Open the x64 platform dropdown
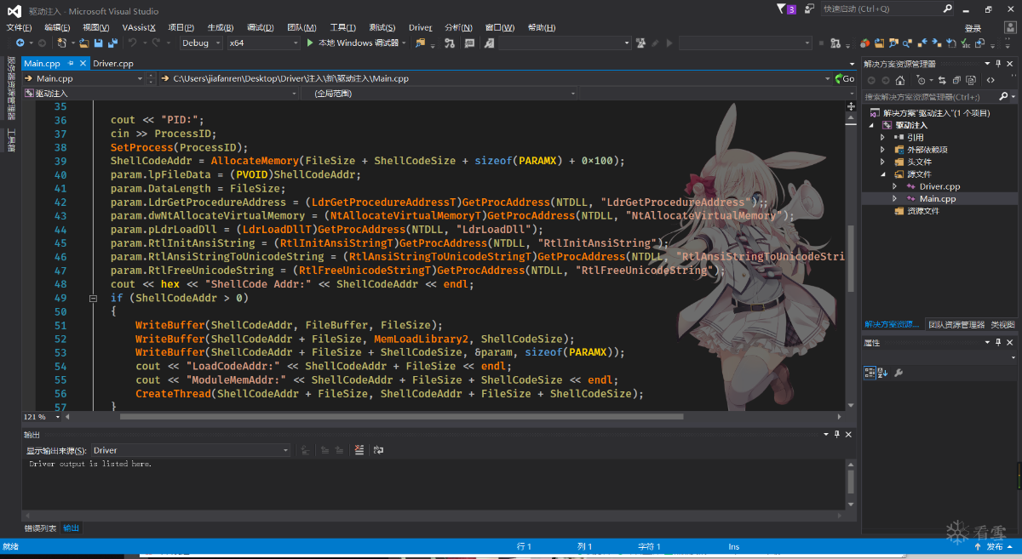Image resolution: width=1022 pixels, height=559 pixels. [263, 43]
